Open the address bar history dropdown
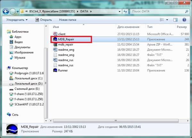The image size is (192, 138). coord(120,12)
